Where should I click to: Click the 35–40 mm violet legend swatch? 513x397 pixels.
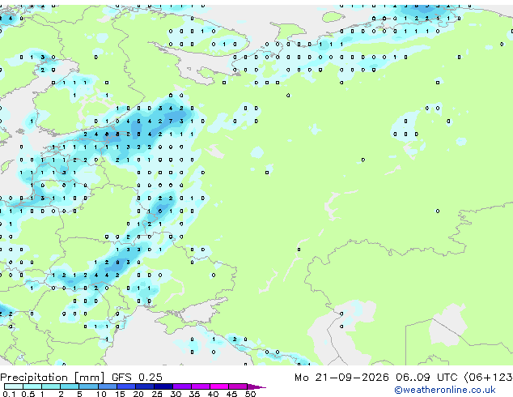[x=201, y=386]
